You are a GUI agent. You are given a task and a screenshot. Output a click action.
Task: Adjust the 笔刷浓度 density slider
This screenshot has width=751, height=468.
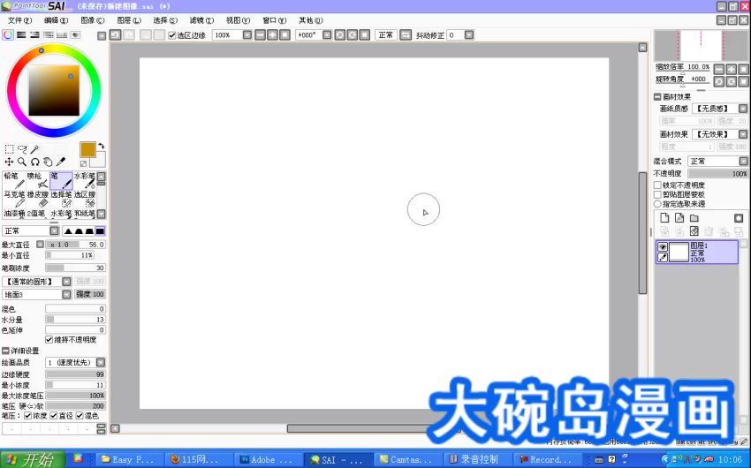click(x=75, y=268)
